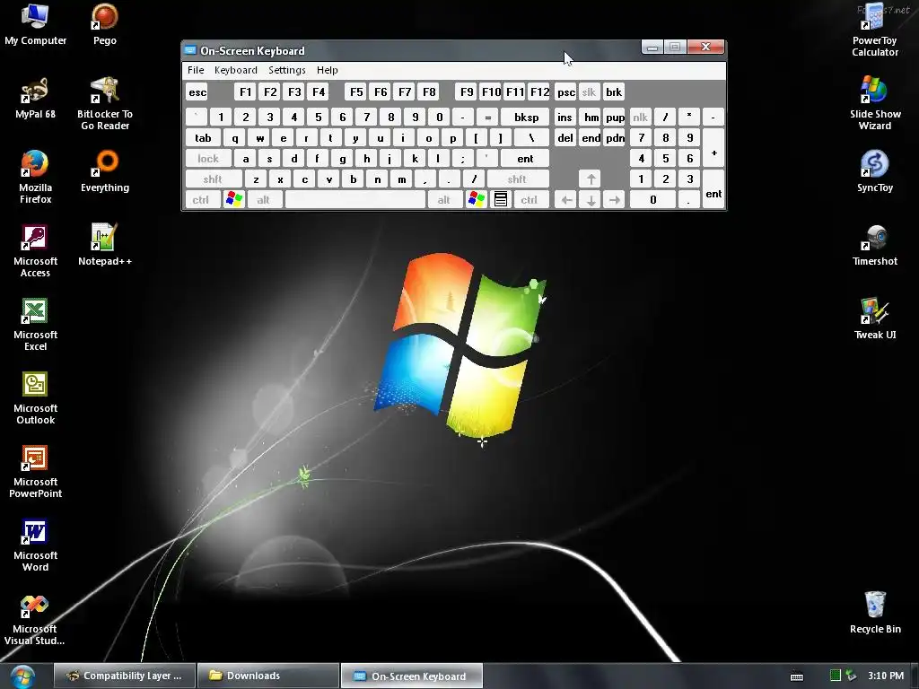Screen dimensions: 919x689
Task: Click the 3:10 PM clock
Action: point(886,676)
